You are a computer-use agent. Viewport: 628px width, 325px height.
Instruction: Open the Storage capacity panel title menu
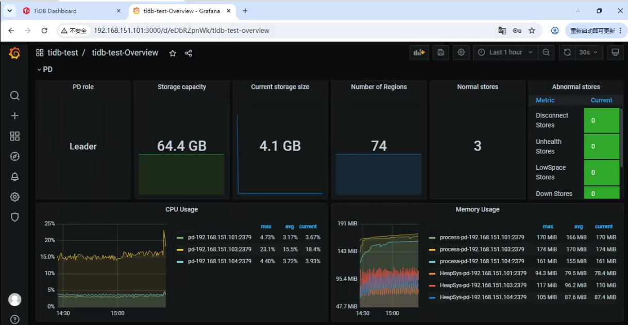pyautogui.click(x=181, y=87)
